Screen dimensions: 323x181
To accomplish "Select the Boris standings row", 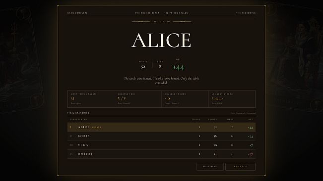I will point(161,136).
